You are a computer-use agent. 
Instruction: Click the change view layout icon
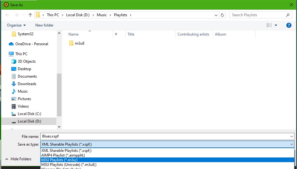[x=269, y=25]
